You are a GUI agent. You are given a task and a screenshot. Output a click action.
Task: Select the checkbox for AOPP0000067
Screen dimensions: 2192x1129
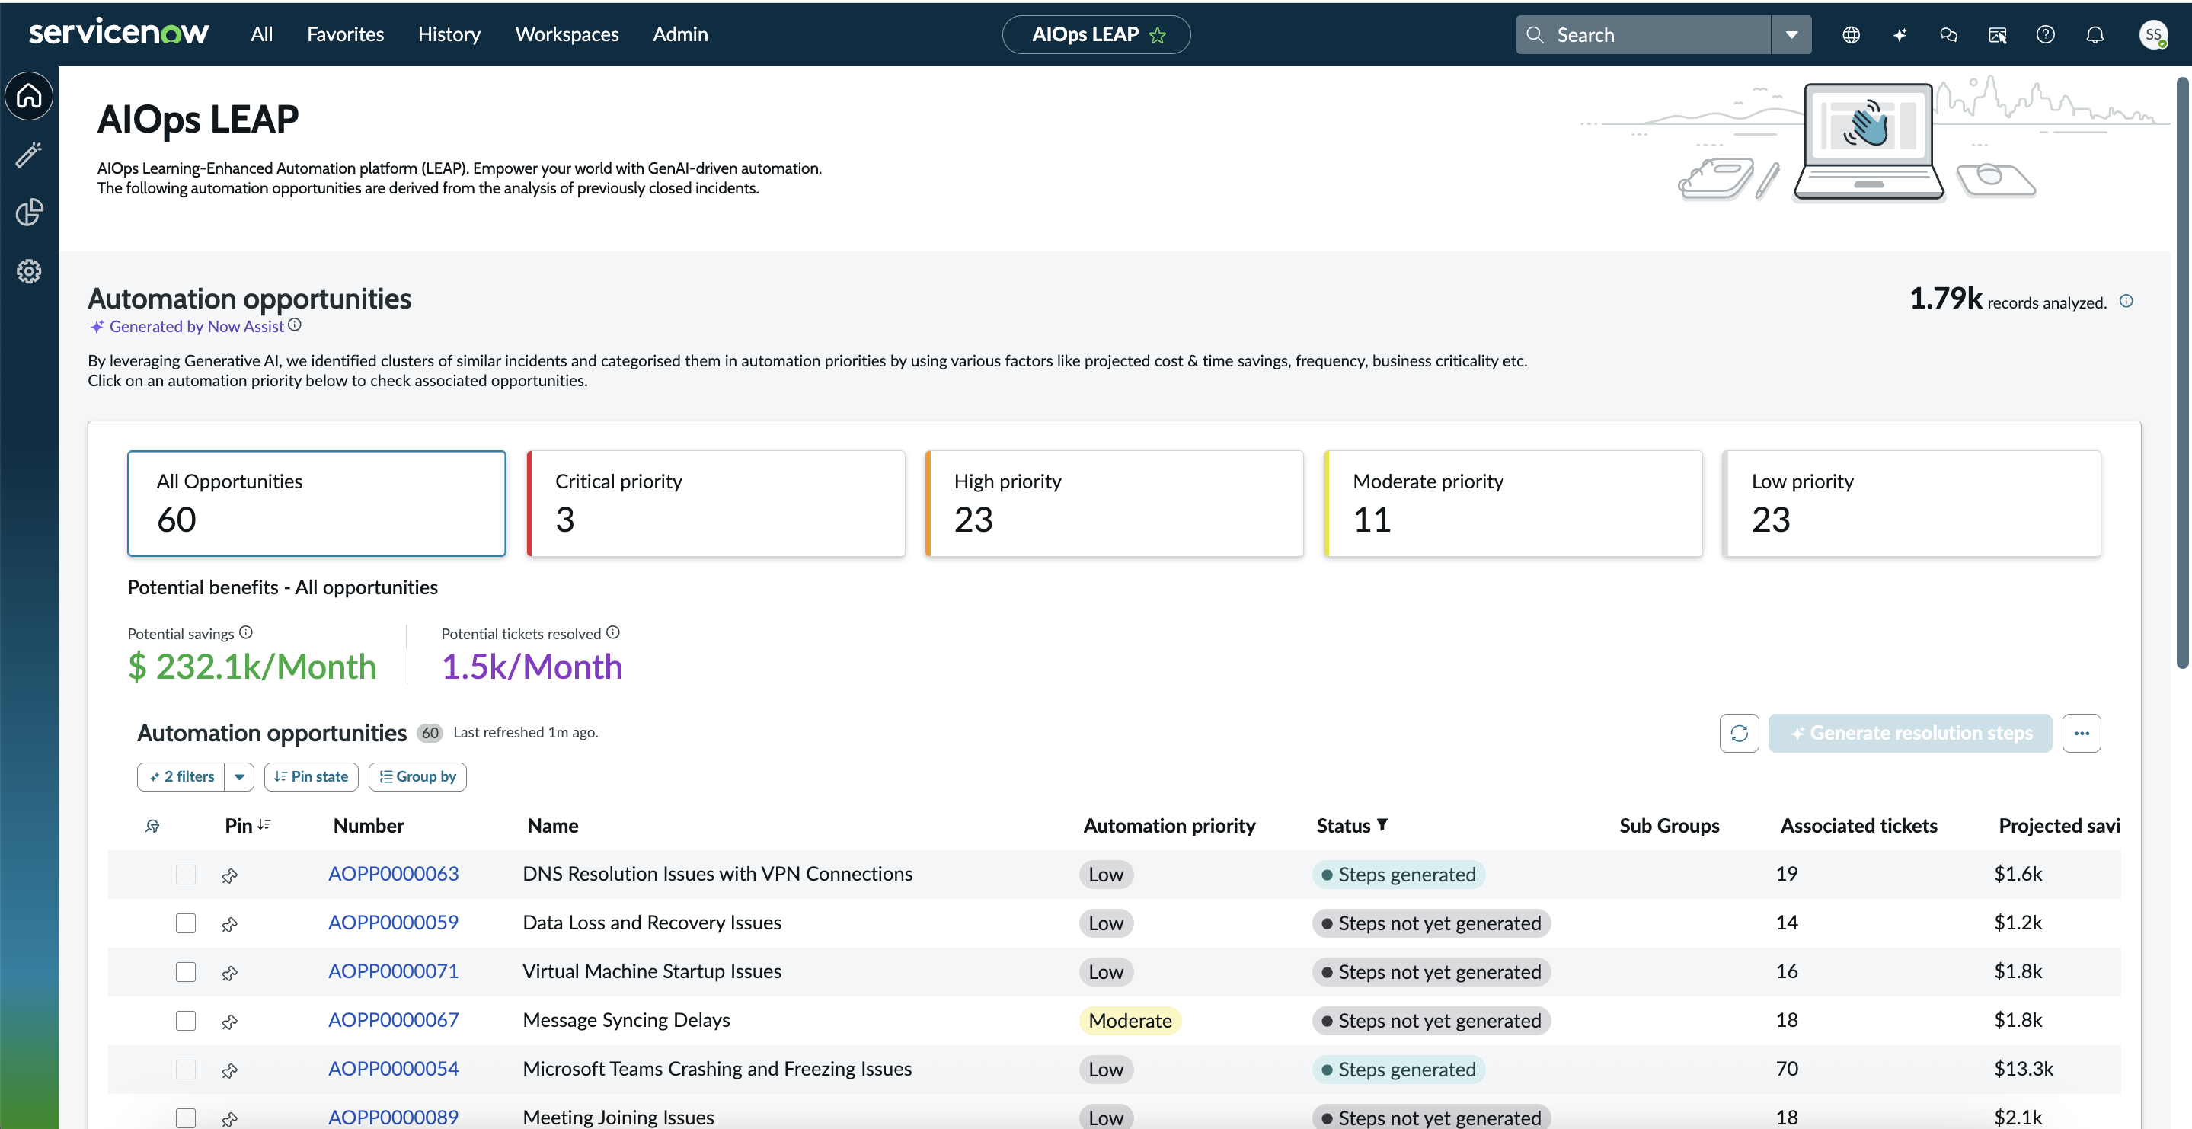point(186,1021)
